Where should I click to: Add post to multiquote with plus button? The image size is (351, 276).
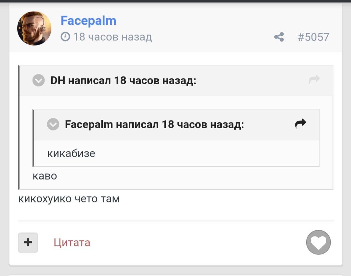click(x=28, y=242)
